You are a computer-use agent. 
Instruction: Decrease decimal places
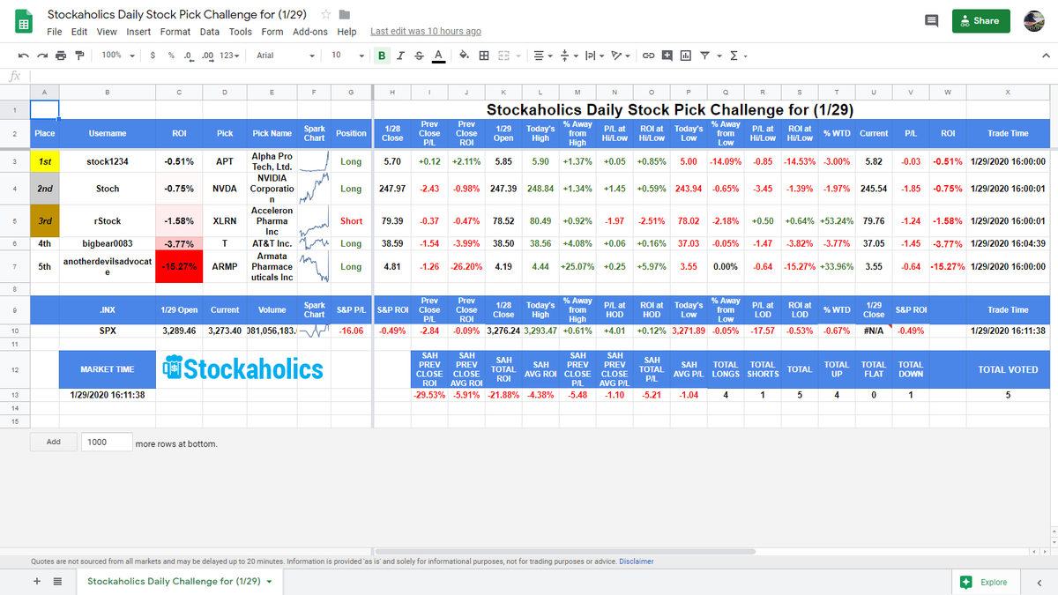[189, 56]
